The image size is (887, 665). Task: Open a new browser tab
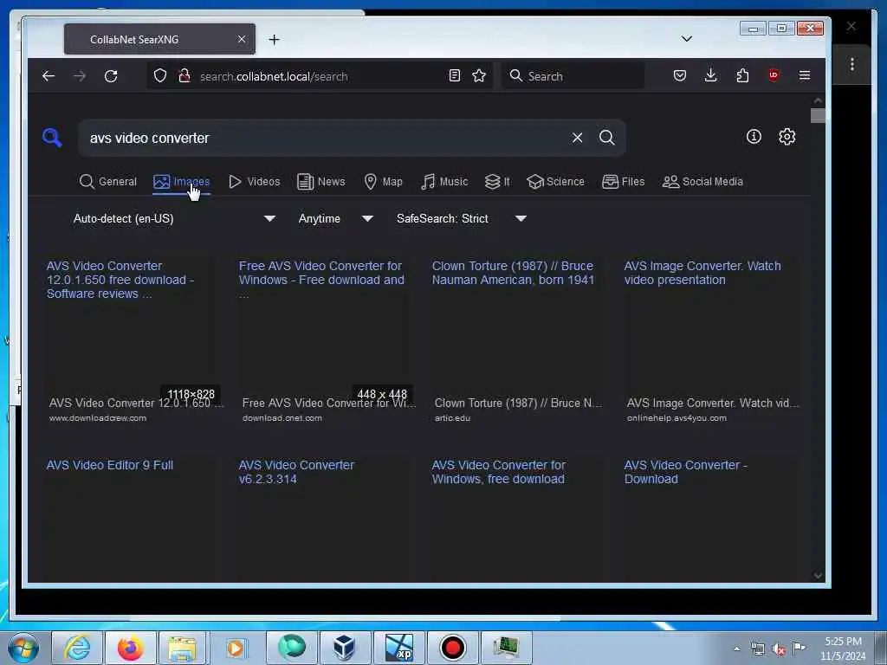[x=274, y=40]
